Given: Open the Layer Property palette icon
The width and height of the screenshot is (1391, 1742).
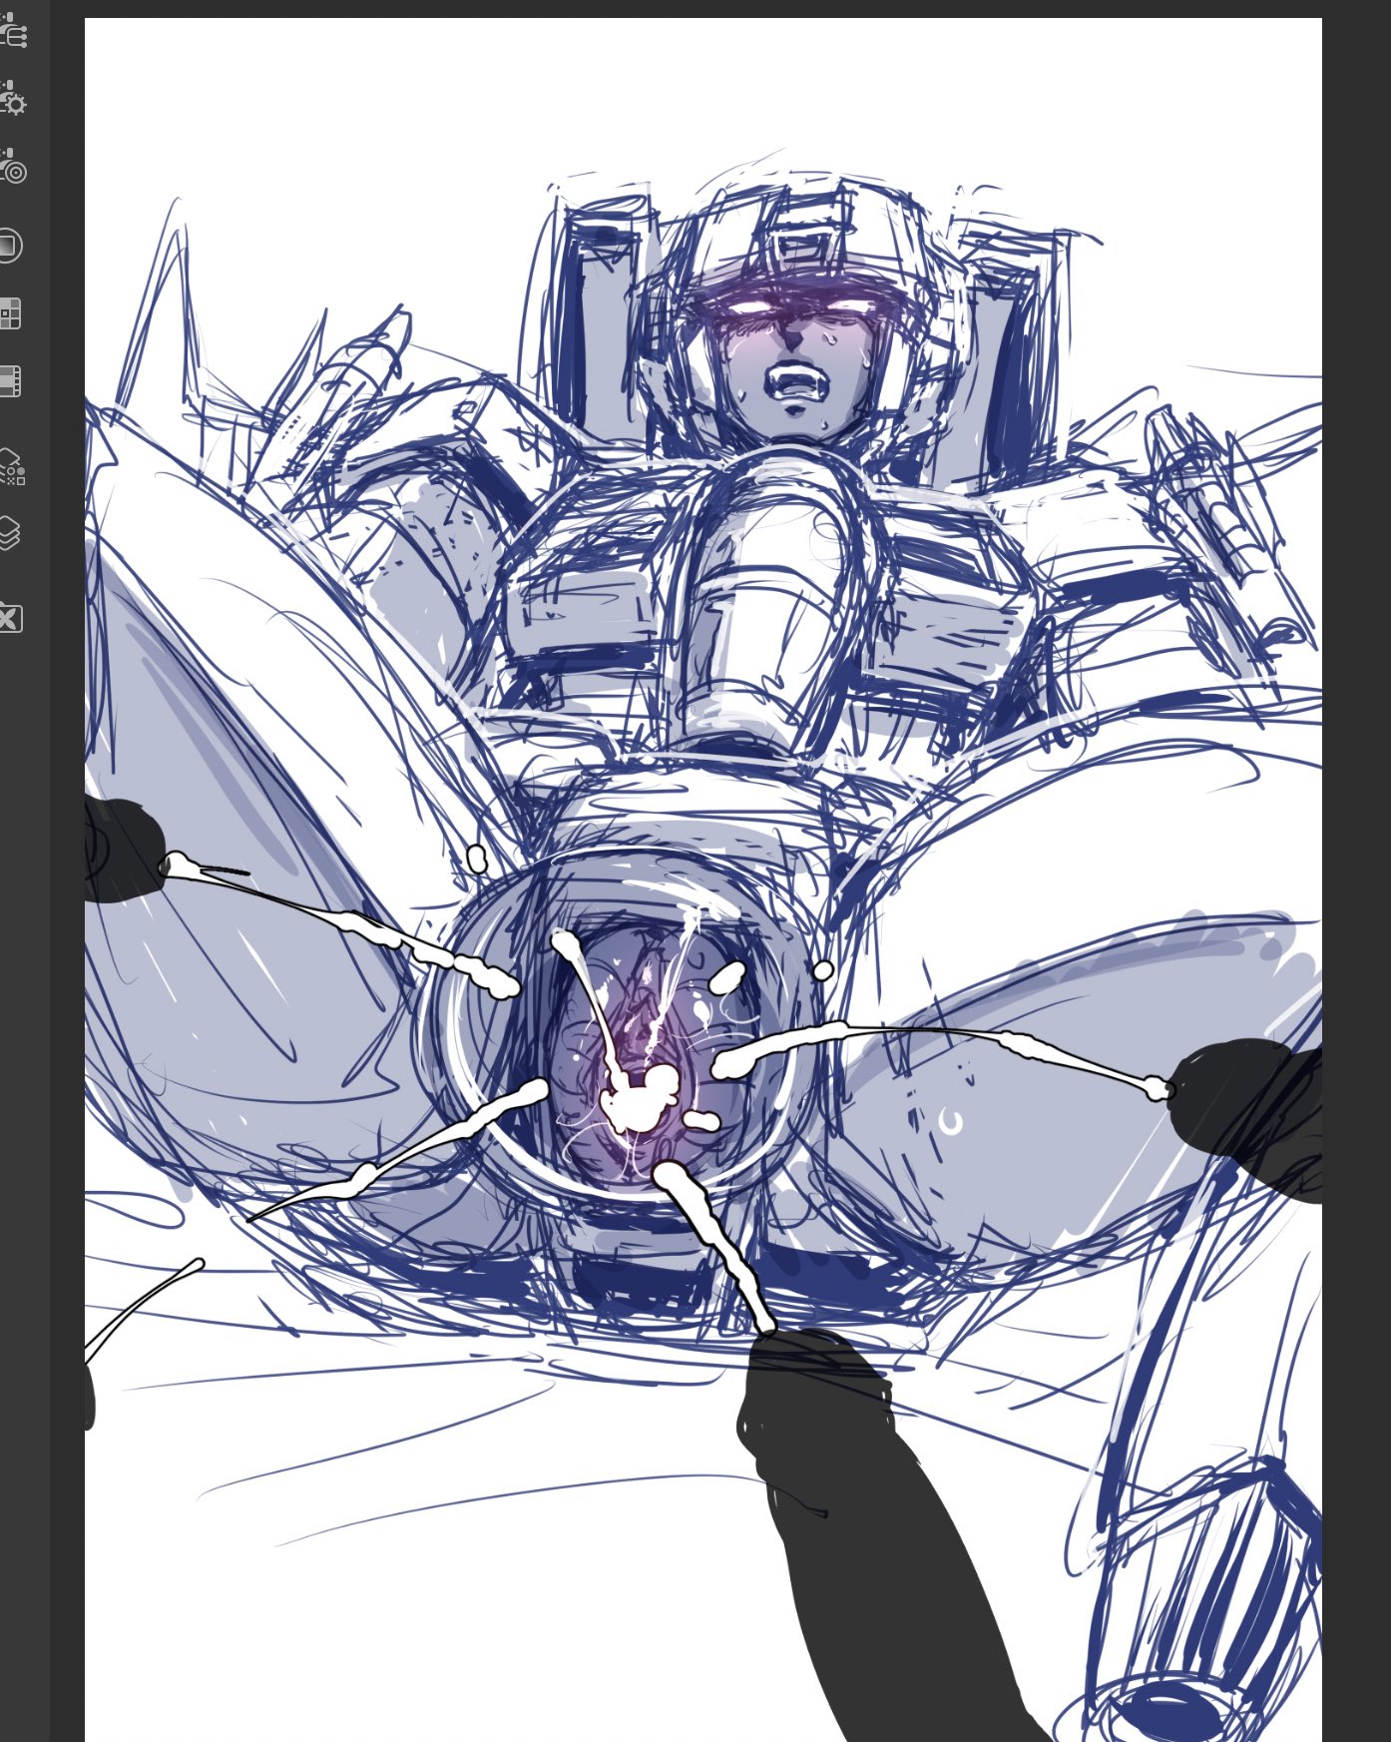Looking at the screenshot, I should click(11, 466).
